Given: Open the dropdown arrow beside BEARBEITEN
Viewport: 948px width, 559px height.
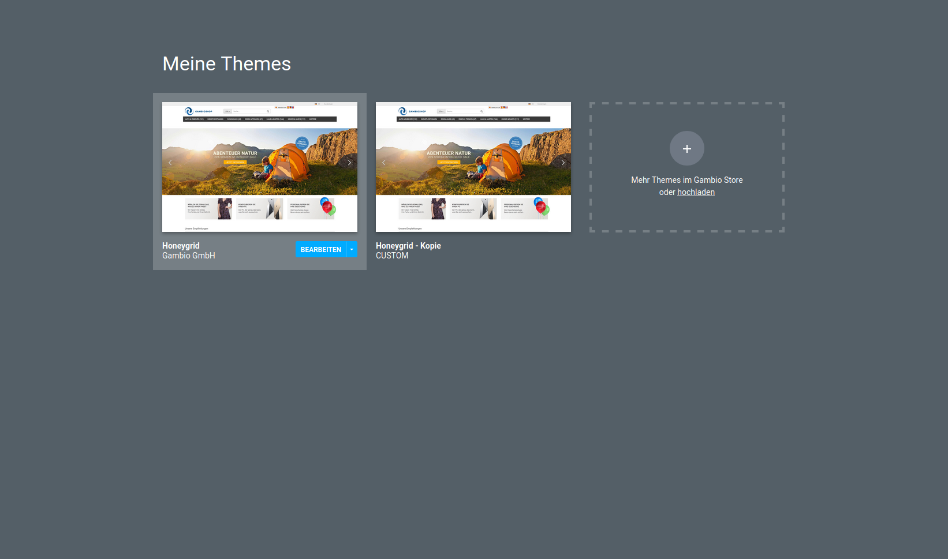Looking at the screenshot, I should click(x=352, y=249).
